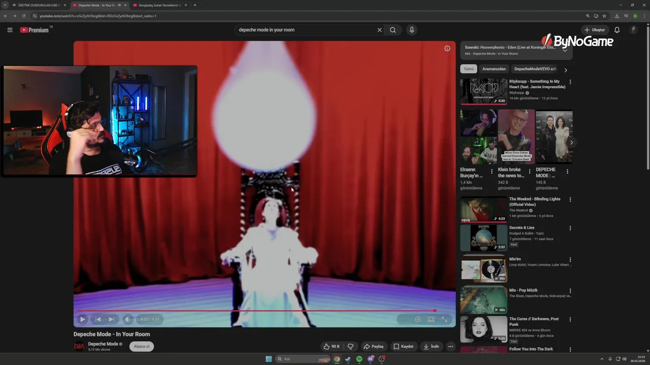Toggle theater mode in the player
The height and width of the screenshot is (365, 650).
pyautogui.click(x=431, y=319)
